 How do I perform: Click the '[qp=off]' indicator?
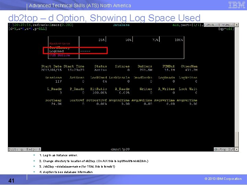(x=226, y=29)
